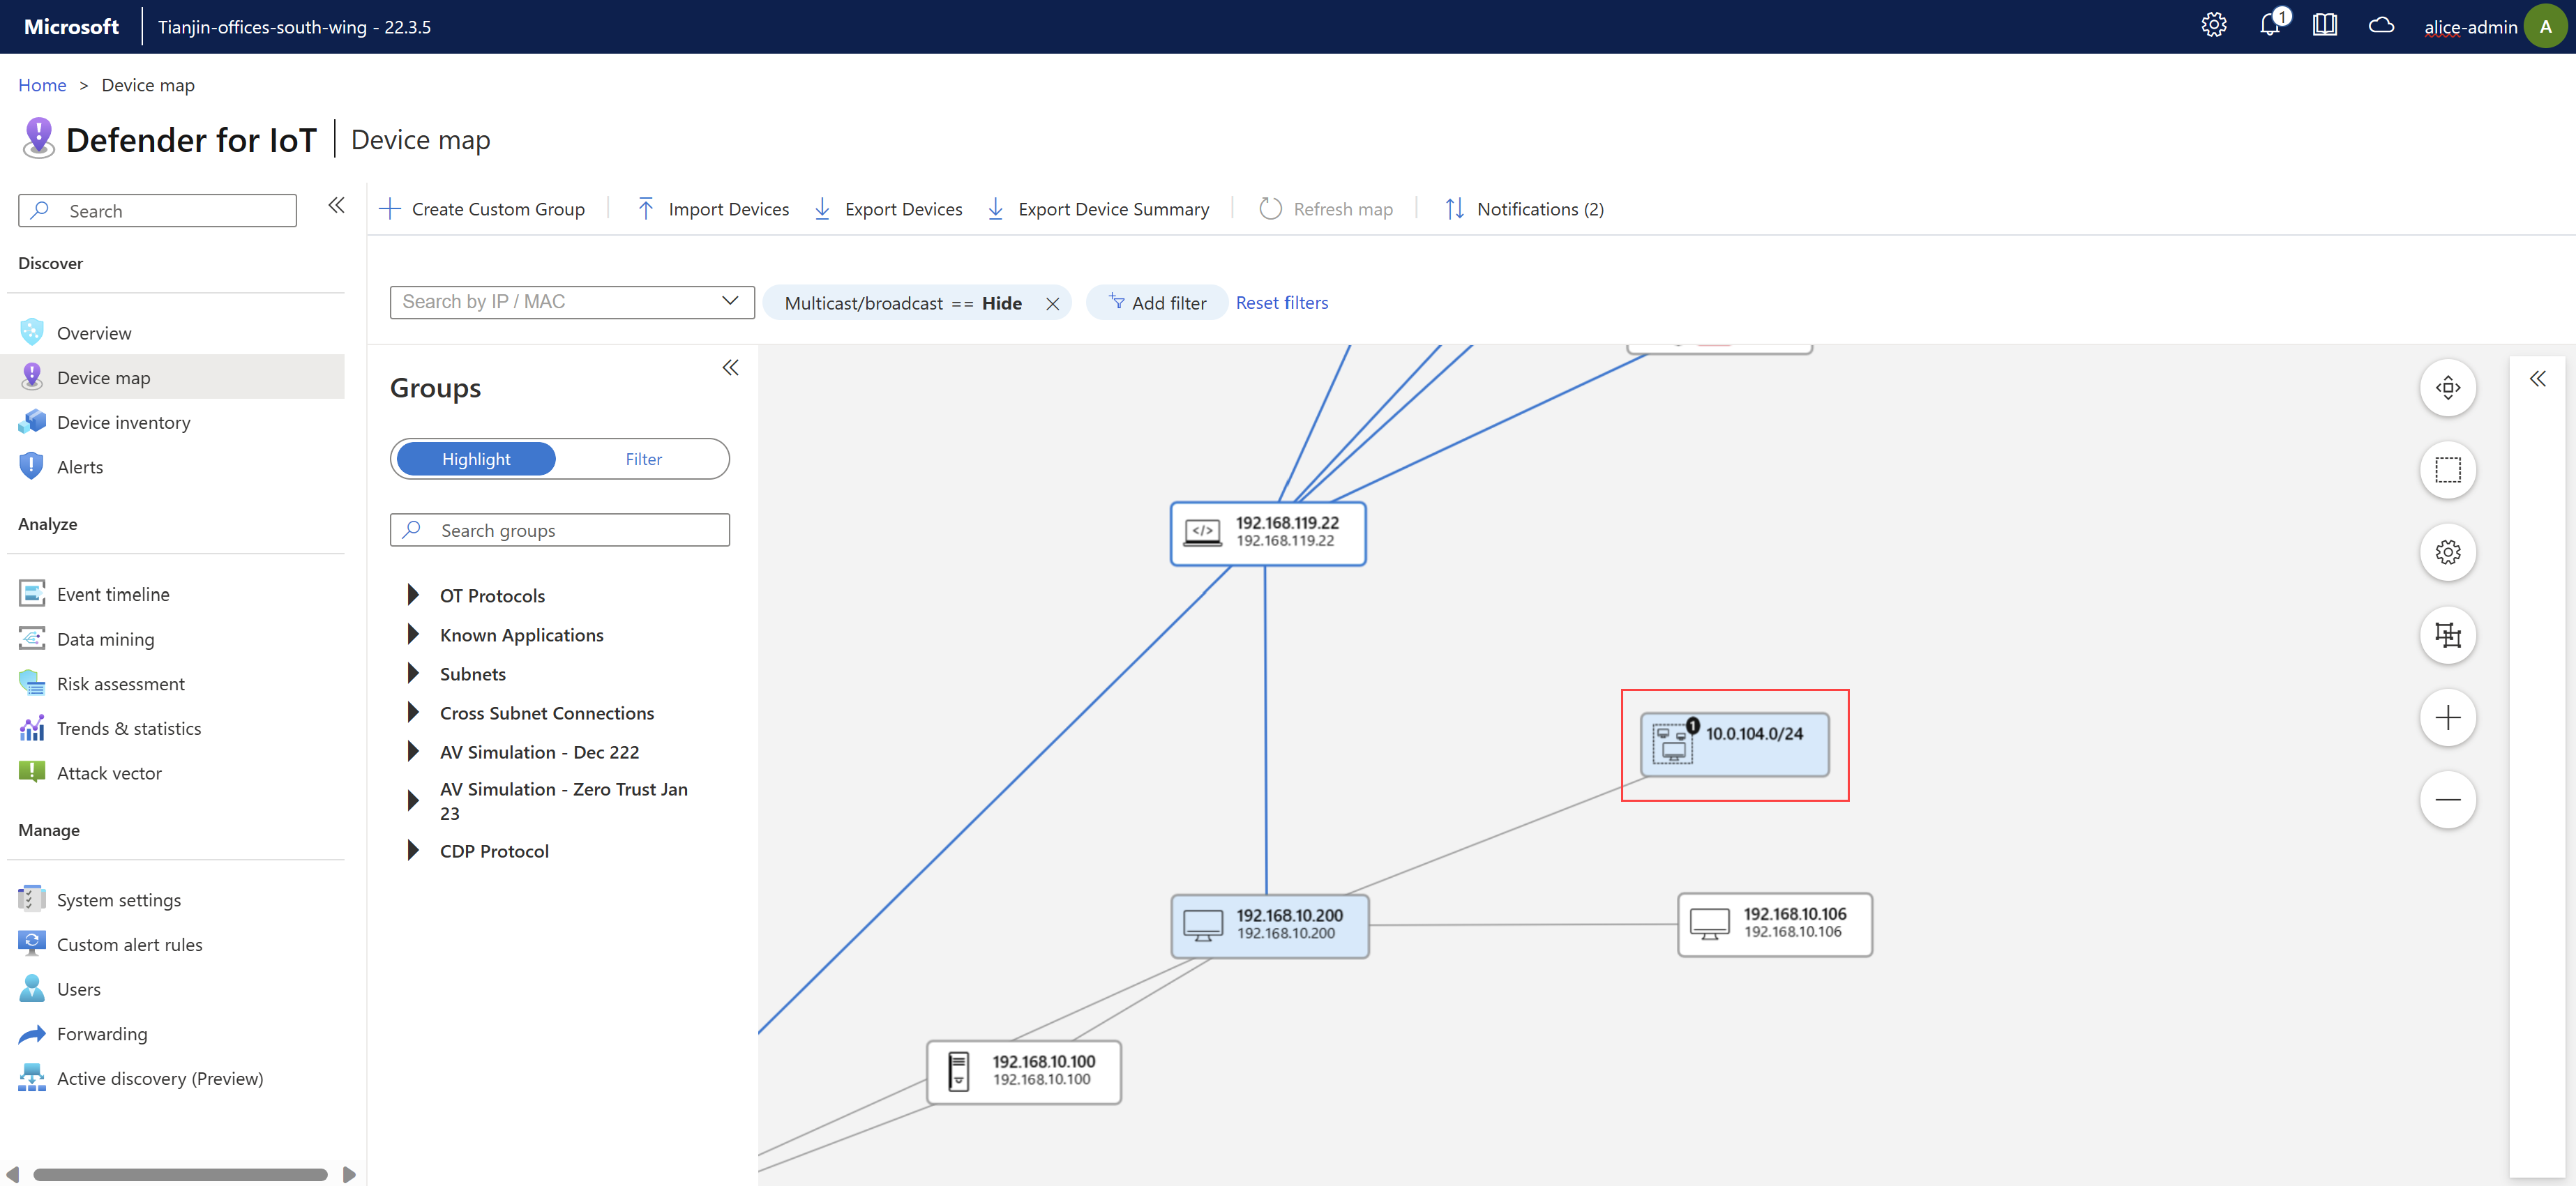This screenshot has height=1186, width=2576.
Task: Select Device inventory from sidebar
Action: point(123,420)
